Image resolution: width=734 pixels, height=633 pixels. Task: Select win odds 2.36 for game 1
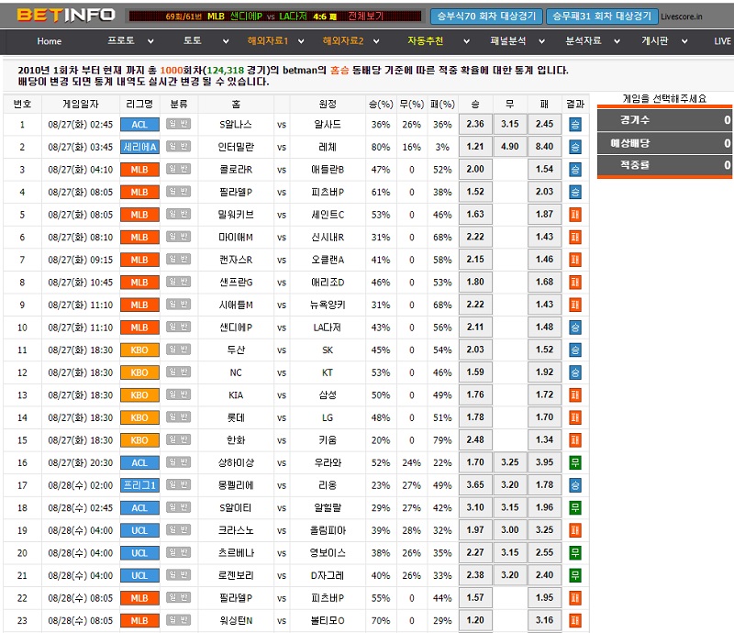point(475,124)
